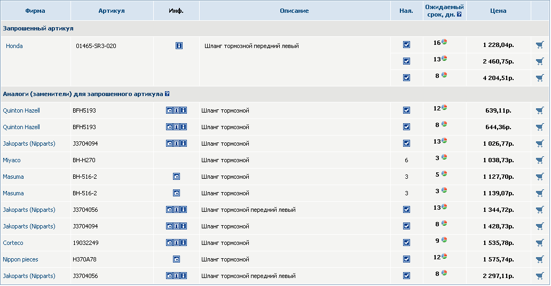The height and width of the screenshot is (286, 551).
Task: Click the price 1 038,73р.
Action: [x=498, y=160]
